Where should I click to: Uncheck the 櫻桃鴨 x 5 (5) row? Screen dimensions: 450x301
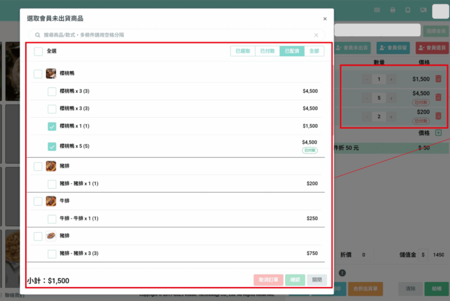click(x=52, y=147)
